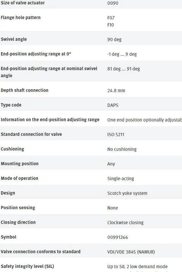Click the '90 deg' swivel angle value
The image size is (182, 272).
pyautogui.click(x=114, y=40)
